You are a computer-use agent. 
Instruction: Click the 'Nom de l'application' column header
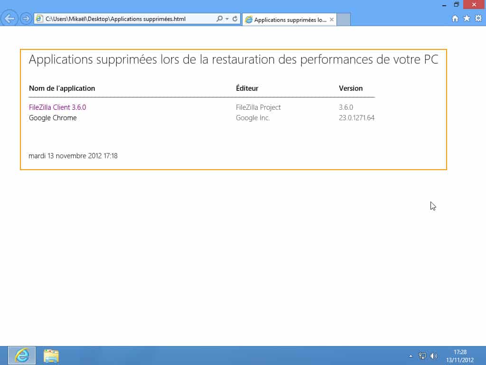coord(62,88)
